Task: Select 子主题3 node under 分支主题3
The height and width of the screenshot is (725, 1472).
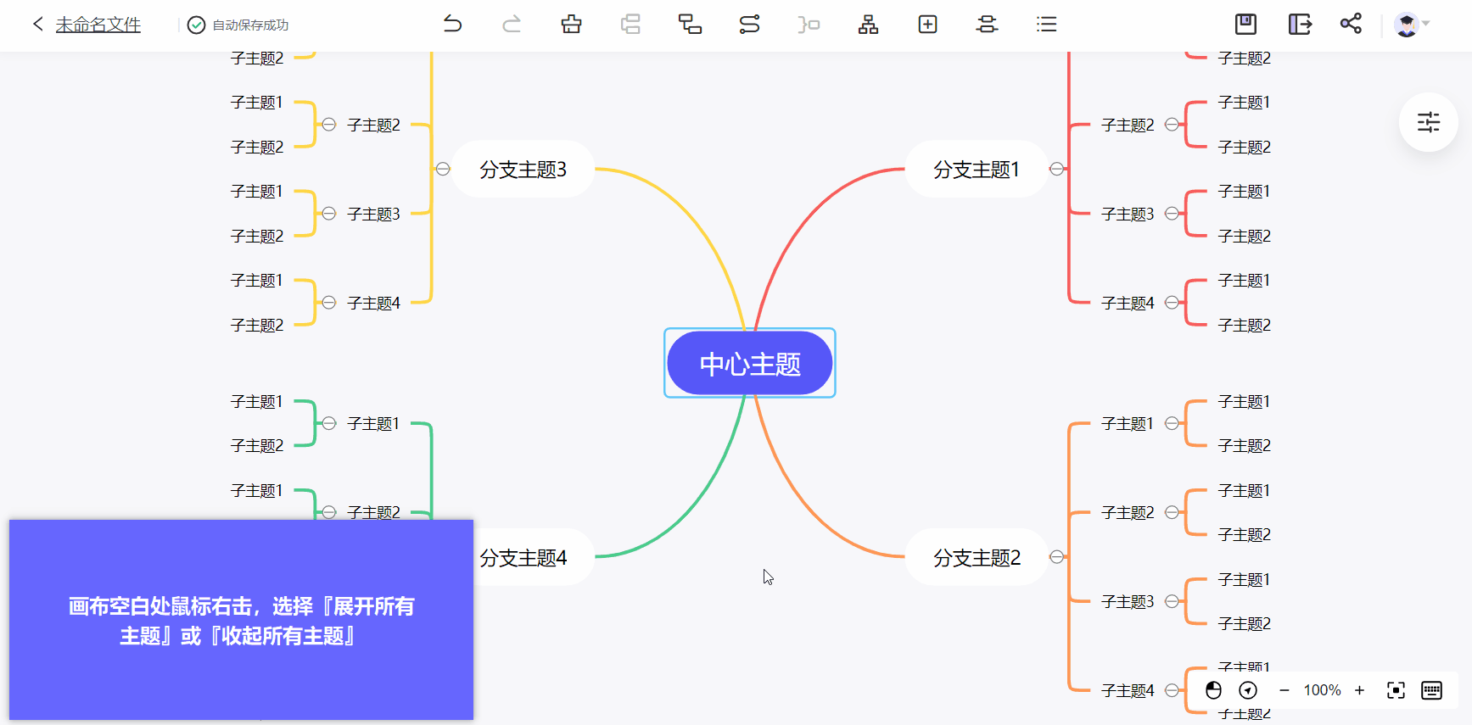Action: (373, 214)
